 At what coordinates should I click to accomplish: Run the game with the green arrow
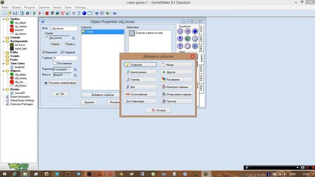coord(34,13)
